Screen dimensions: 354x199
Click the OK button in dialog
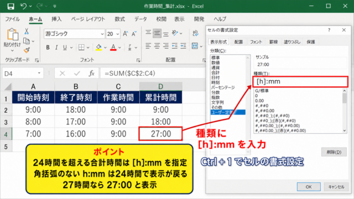point(309,187)
